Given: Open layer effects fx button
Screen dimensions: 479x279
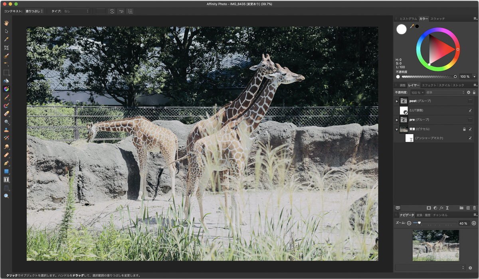Looking at the screenshot, I should 441,208.
